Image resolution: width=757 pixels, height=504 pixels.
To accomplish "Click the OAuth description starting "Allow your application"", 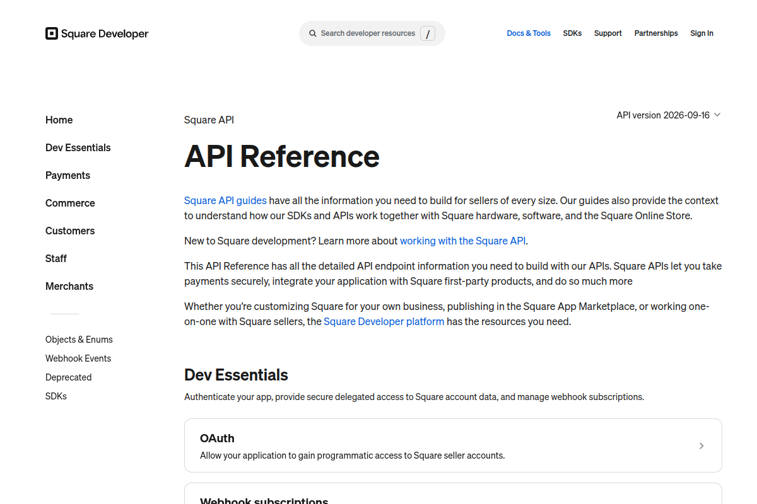I will pos(353,455).
